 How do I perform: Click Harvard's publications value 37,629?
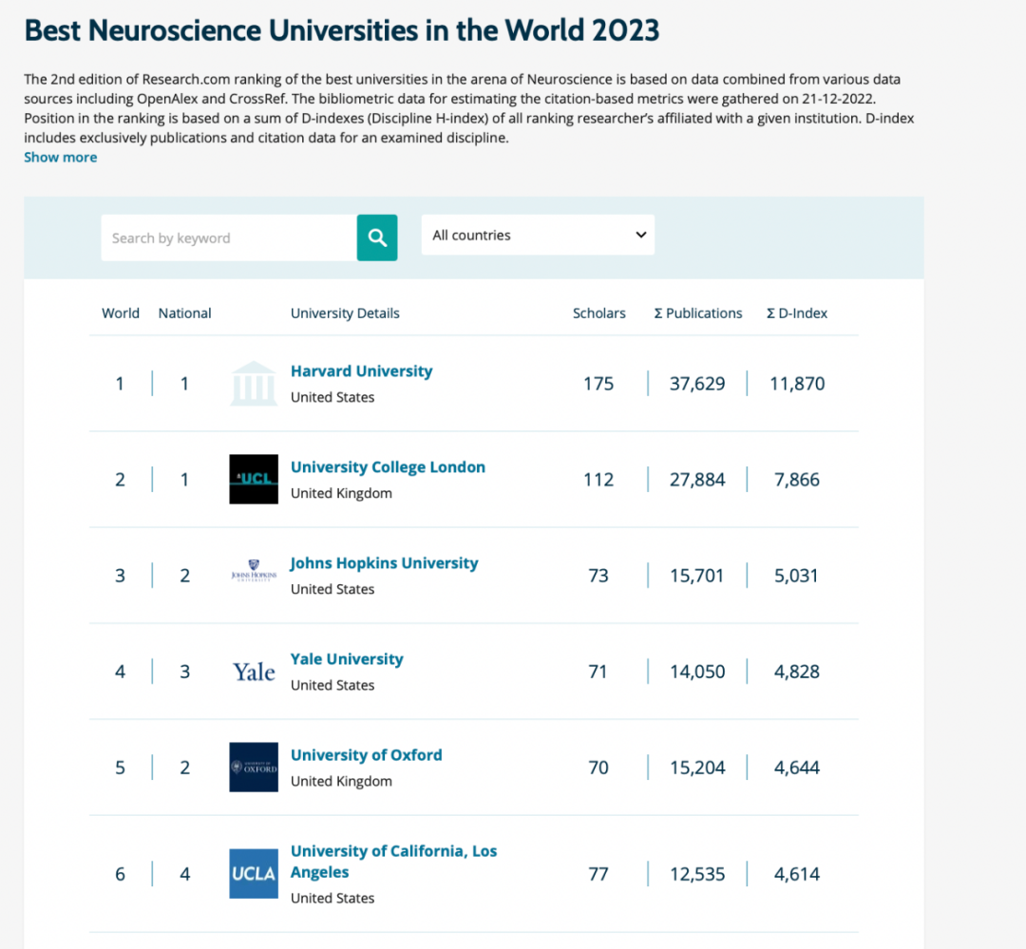[x=697, y=384]
